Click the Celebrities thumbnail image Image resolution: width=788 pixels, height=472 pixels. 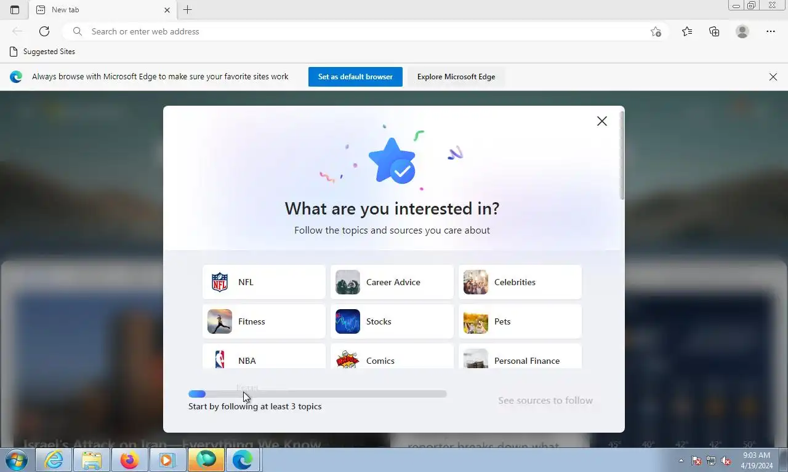(x=476, y=282)
